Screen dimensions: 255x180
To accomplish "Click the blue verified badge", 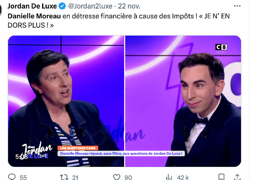I will (62, 6).
